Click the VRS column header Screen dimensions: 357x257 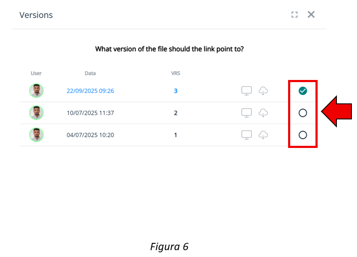point(176,73)
